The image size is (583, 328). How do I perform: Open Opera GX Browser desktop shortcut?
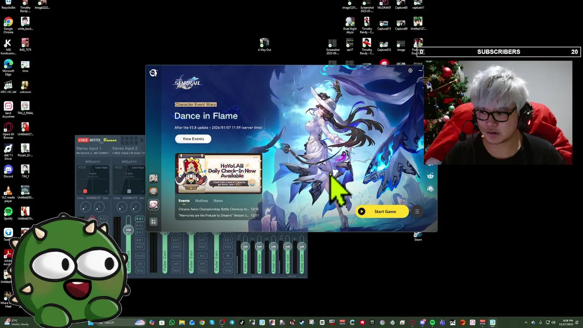(8, 131)
